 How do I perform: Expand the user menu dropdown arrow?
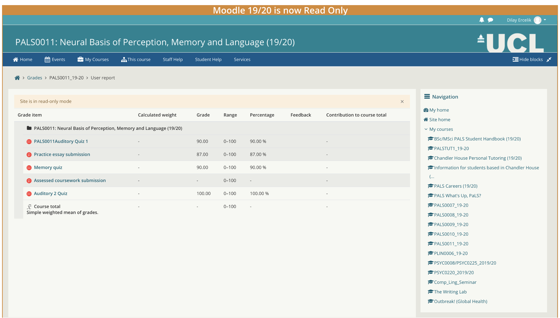545,20
